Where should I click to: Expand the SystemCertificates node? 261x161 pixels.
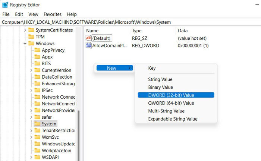coord(25,30)
